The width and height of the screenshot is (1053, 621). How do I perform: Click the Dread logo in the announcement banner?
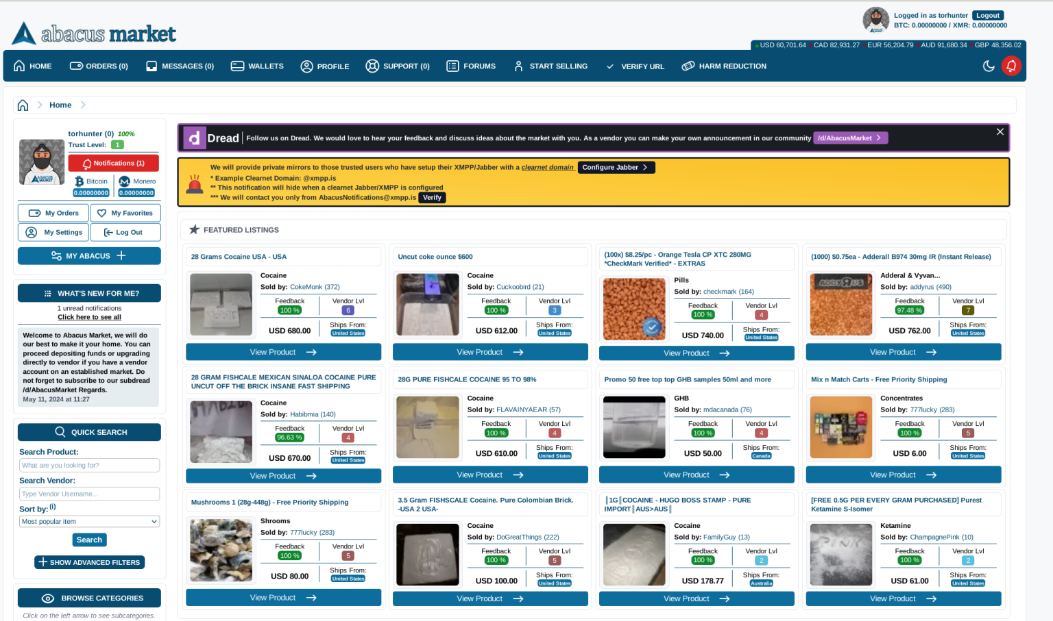[x=195, y=137]
